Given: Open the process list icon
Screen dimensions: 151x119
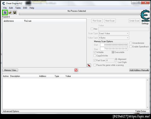Looking at the screenshot, I should pos(5,13).
